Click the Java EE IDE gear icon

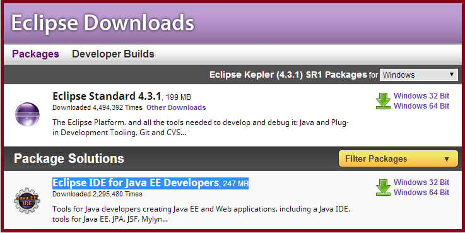[27, 201]
